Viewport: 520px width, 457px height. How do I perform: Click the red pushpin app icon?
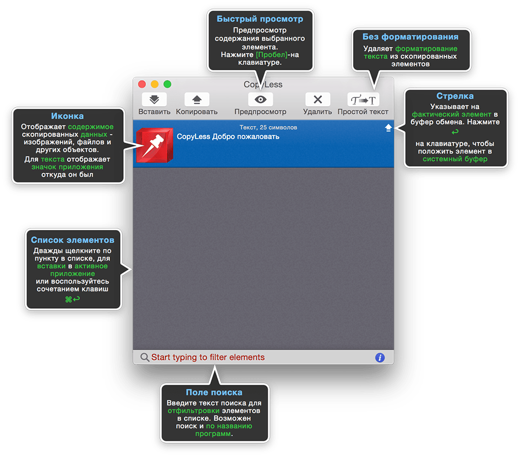155,145
